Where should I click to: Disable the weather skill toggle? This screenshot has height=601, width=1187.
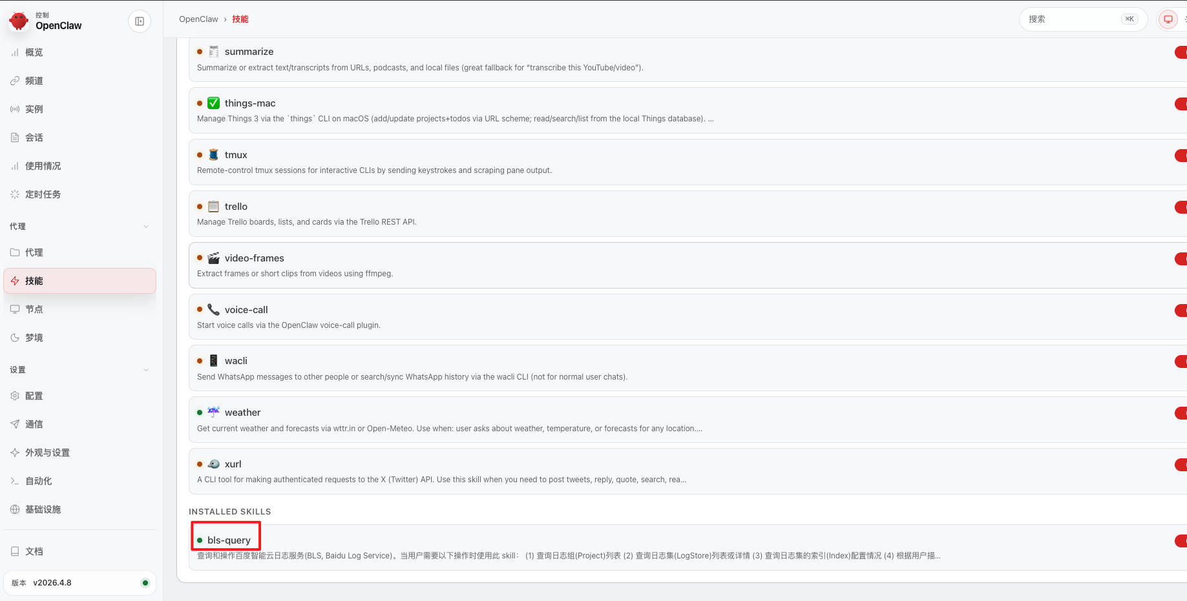click(x=1180, y=413)
